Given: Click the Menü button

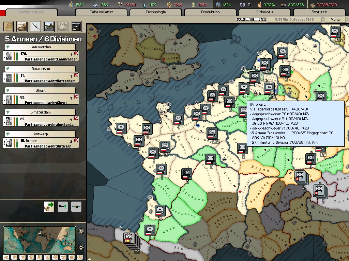Looking at the screenshot, I should point(335,19).
